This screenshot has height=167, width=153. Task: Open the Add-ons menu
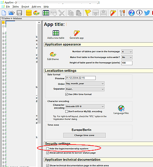(36, 7)
